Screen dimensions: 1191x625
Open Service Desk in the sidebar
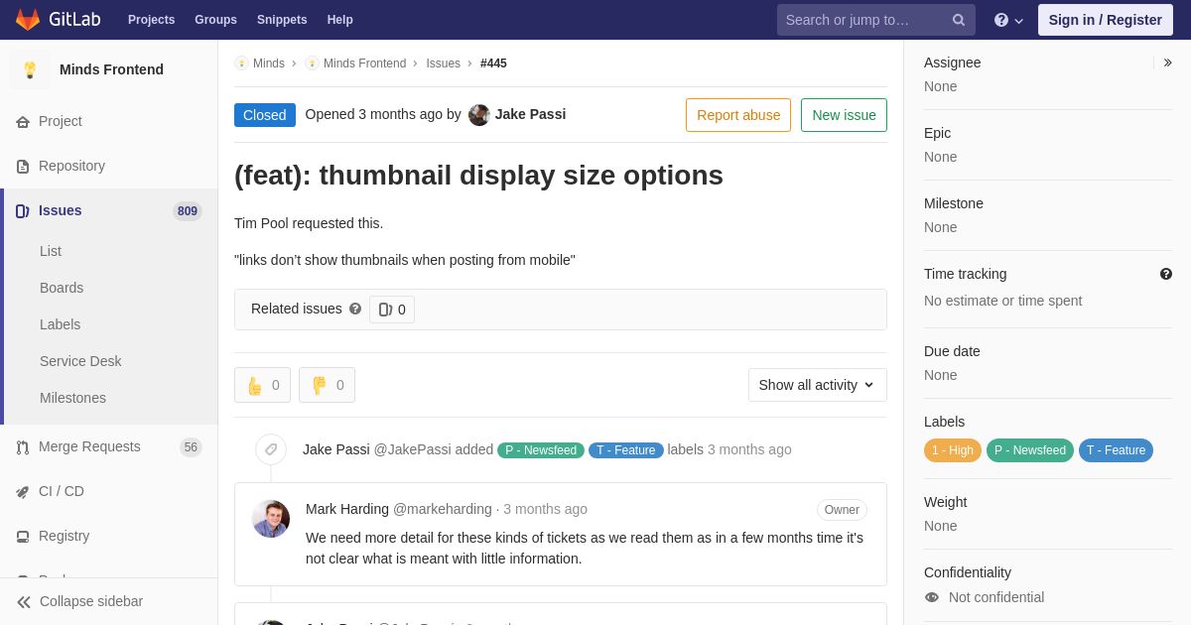pos(80,361)
